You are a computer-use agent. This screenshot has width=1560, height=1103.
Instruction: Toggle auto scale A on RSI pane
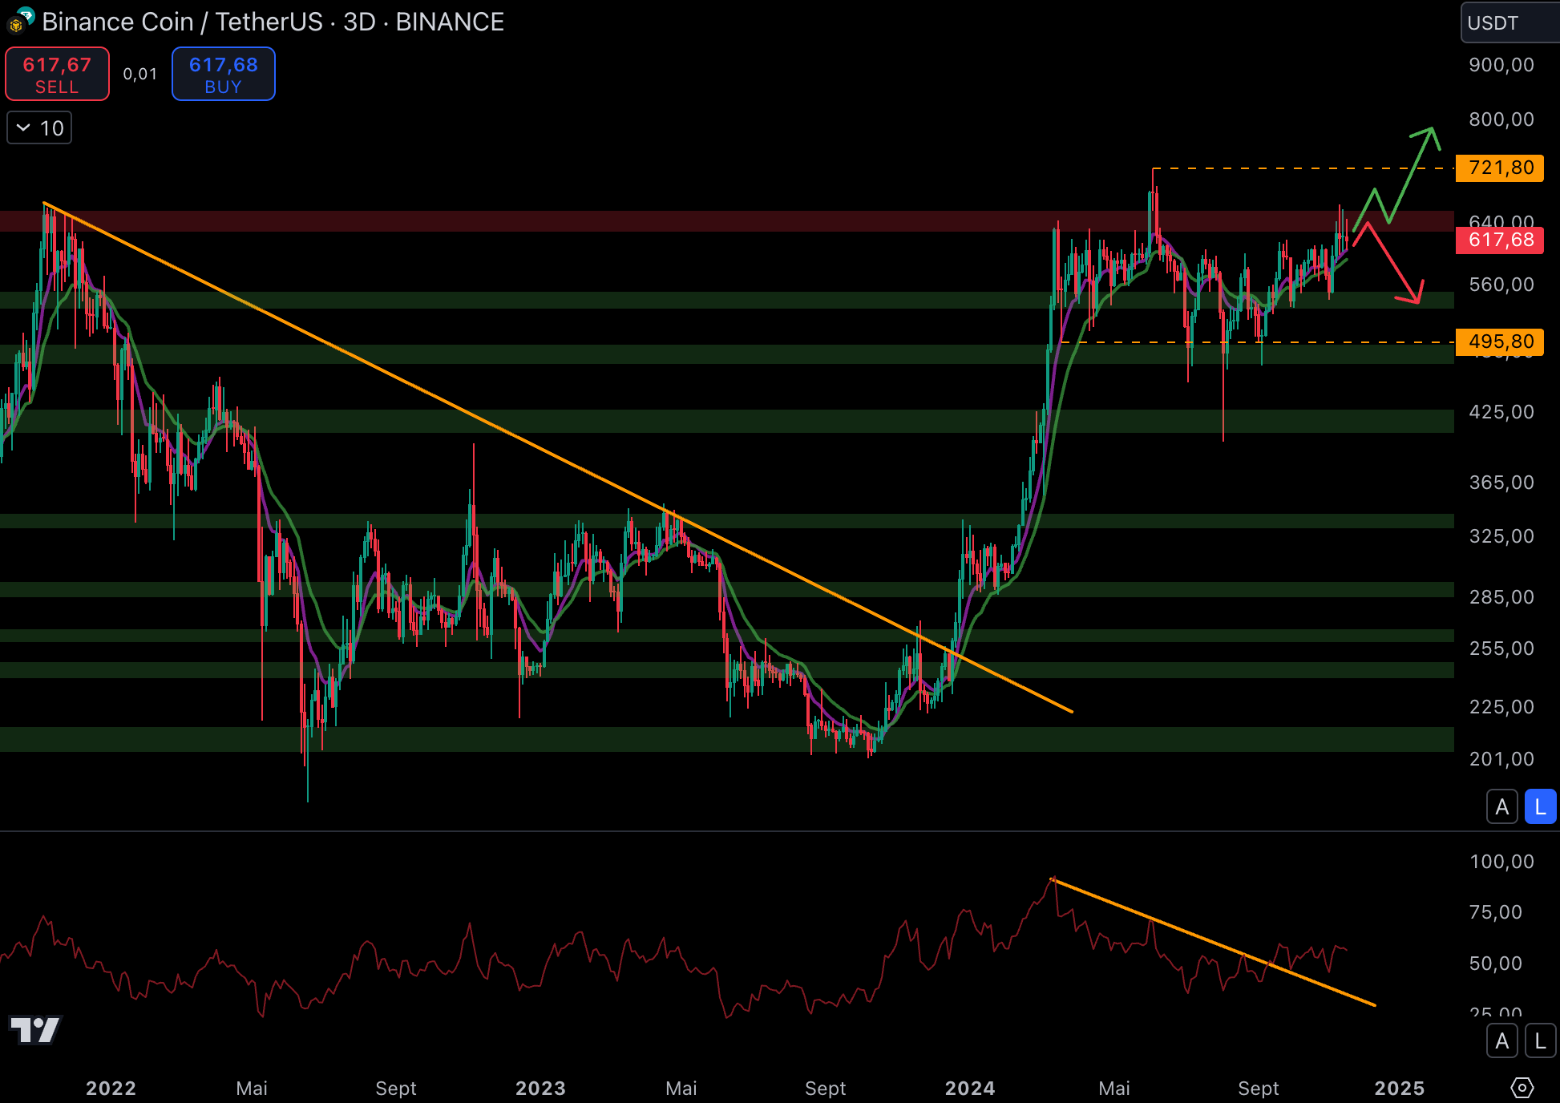pos(1501,1041)
